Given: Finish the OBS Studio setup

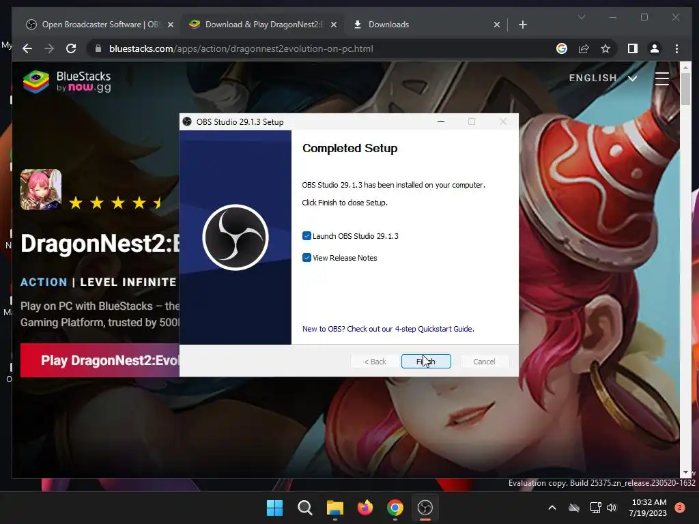Looking at the screenshot, I should [x=426, y=362].
